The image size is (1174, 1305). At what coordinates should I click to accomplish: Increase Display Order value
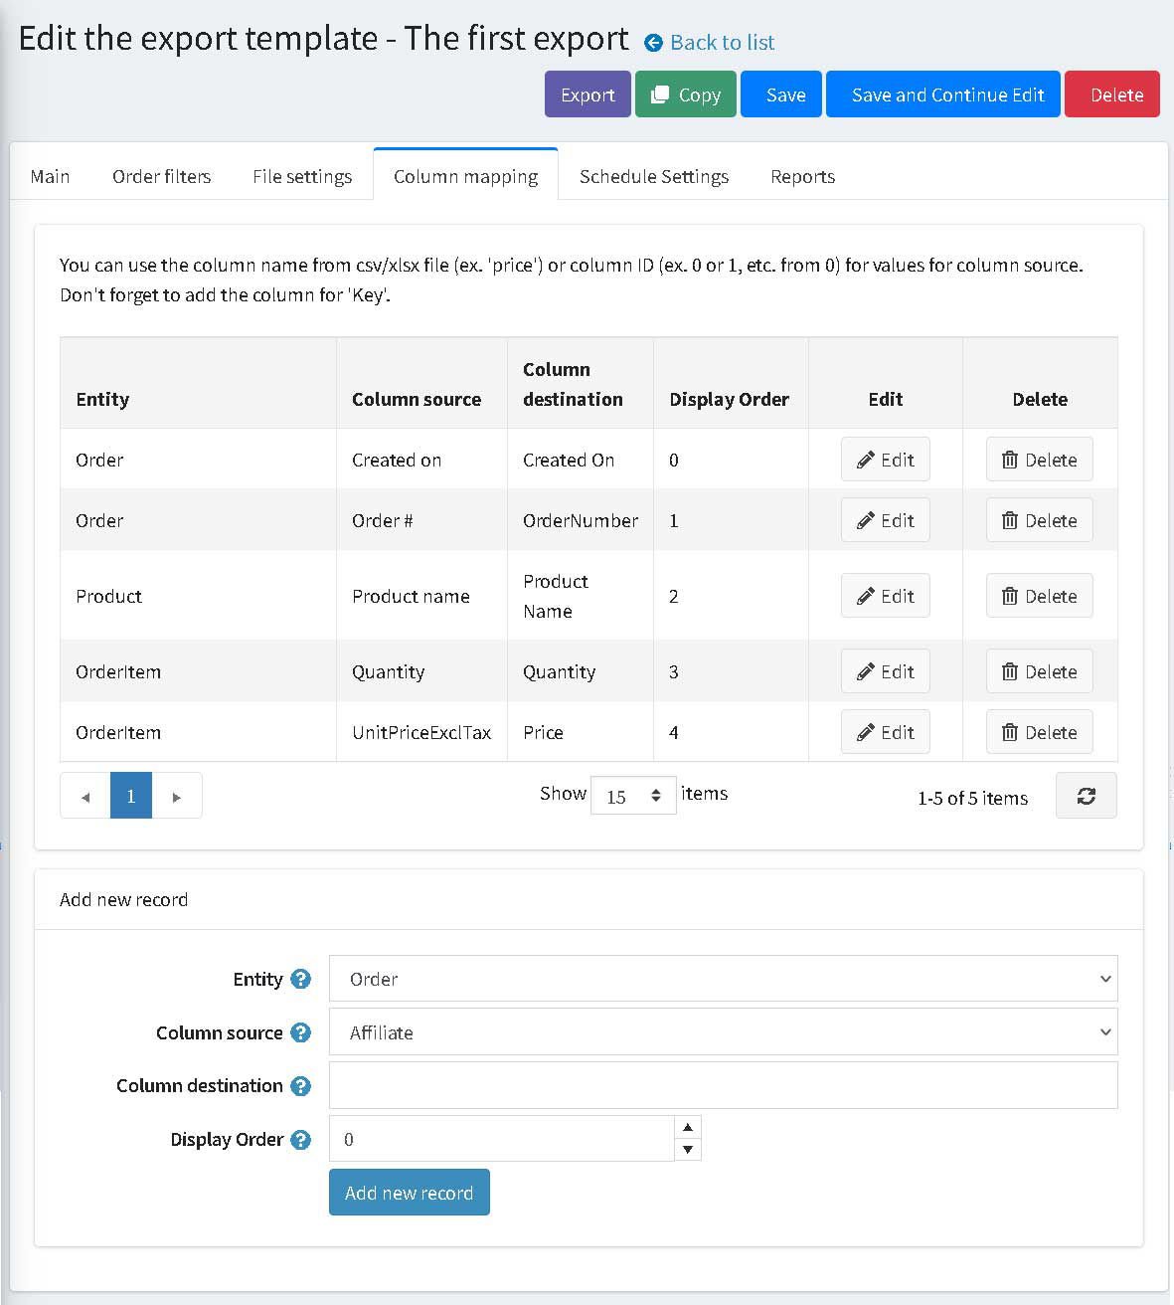[x=688, y=1127]
